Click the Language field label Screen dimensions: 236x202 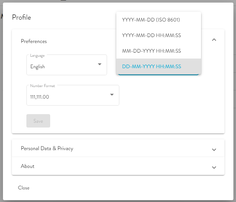37,56
